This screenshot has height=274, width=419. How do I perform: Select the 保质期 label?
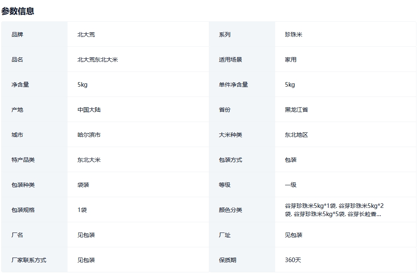[227, 260]
